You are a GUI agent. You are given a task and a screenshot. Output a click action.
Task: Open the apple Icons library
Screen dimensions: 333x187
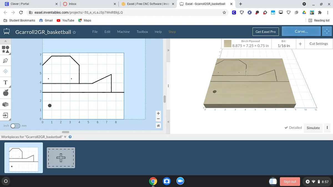click(6, 93)
